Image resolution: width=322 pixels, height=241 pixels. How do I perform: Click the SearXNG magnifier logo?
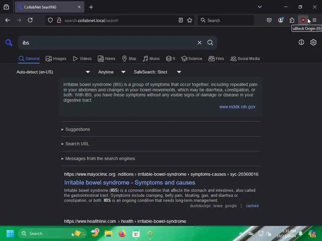point(9,43)
